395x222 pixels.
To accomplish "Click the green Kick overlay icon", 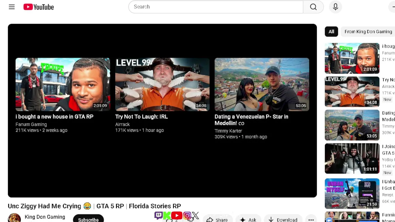I will tap(167, 216).
